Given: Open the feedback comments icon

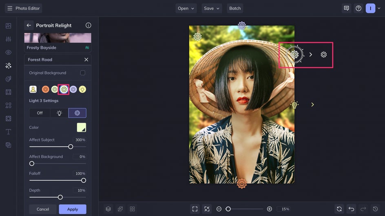Looking at the screenshot, I should click(x=346, y=8).
